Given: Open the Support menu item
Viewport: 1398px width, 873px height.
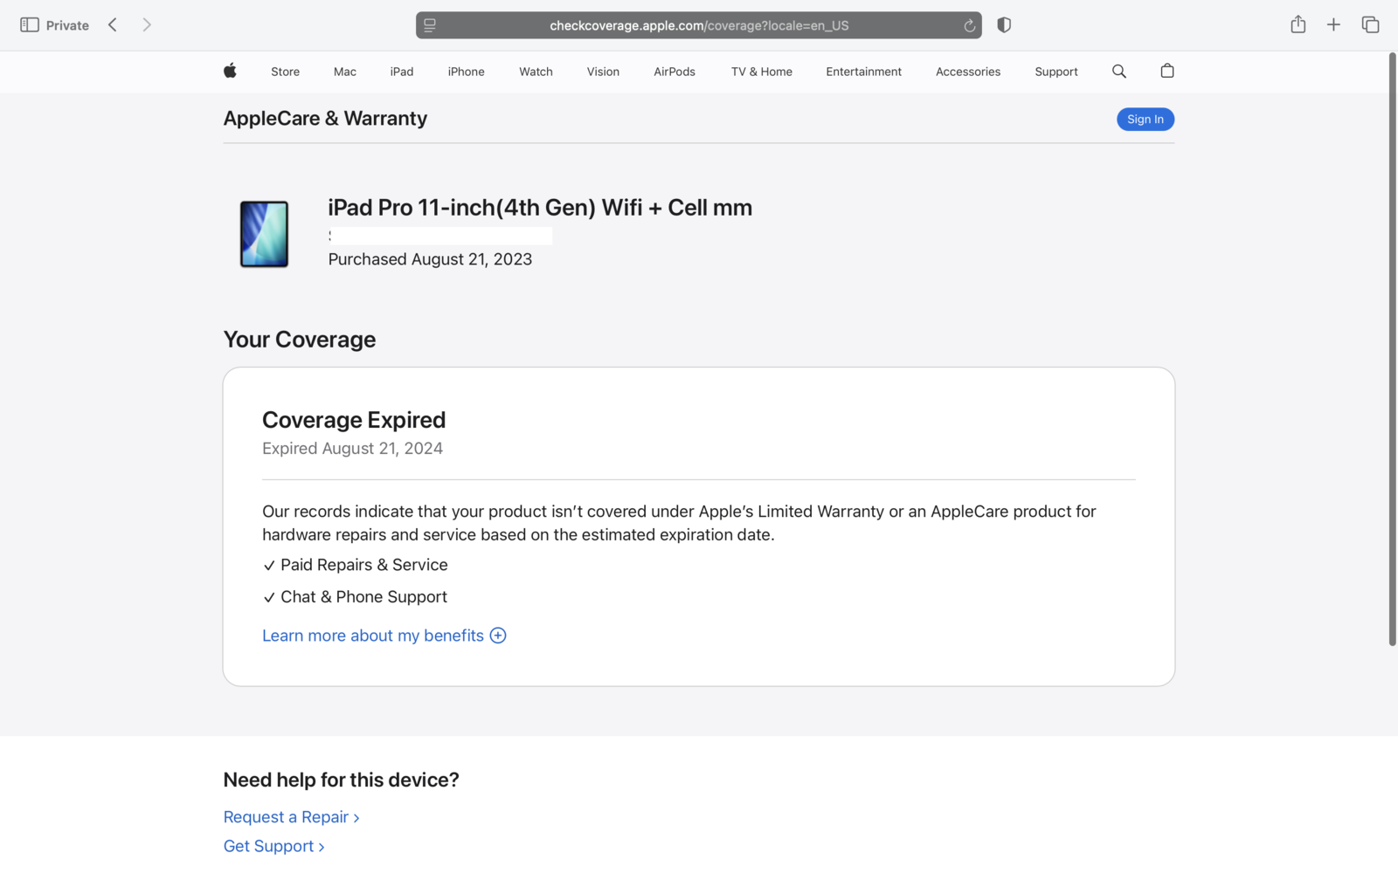Looking at the screenshot, I should point(1055,72).
